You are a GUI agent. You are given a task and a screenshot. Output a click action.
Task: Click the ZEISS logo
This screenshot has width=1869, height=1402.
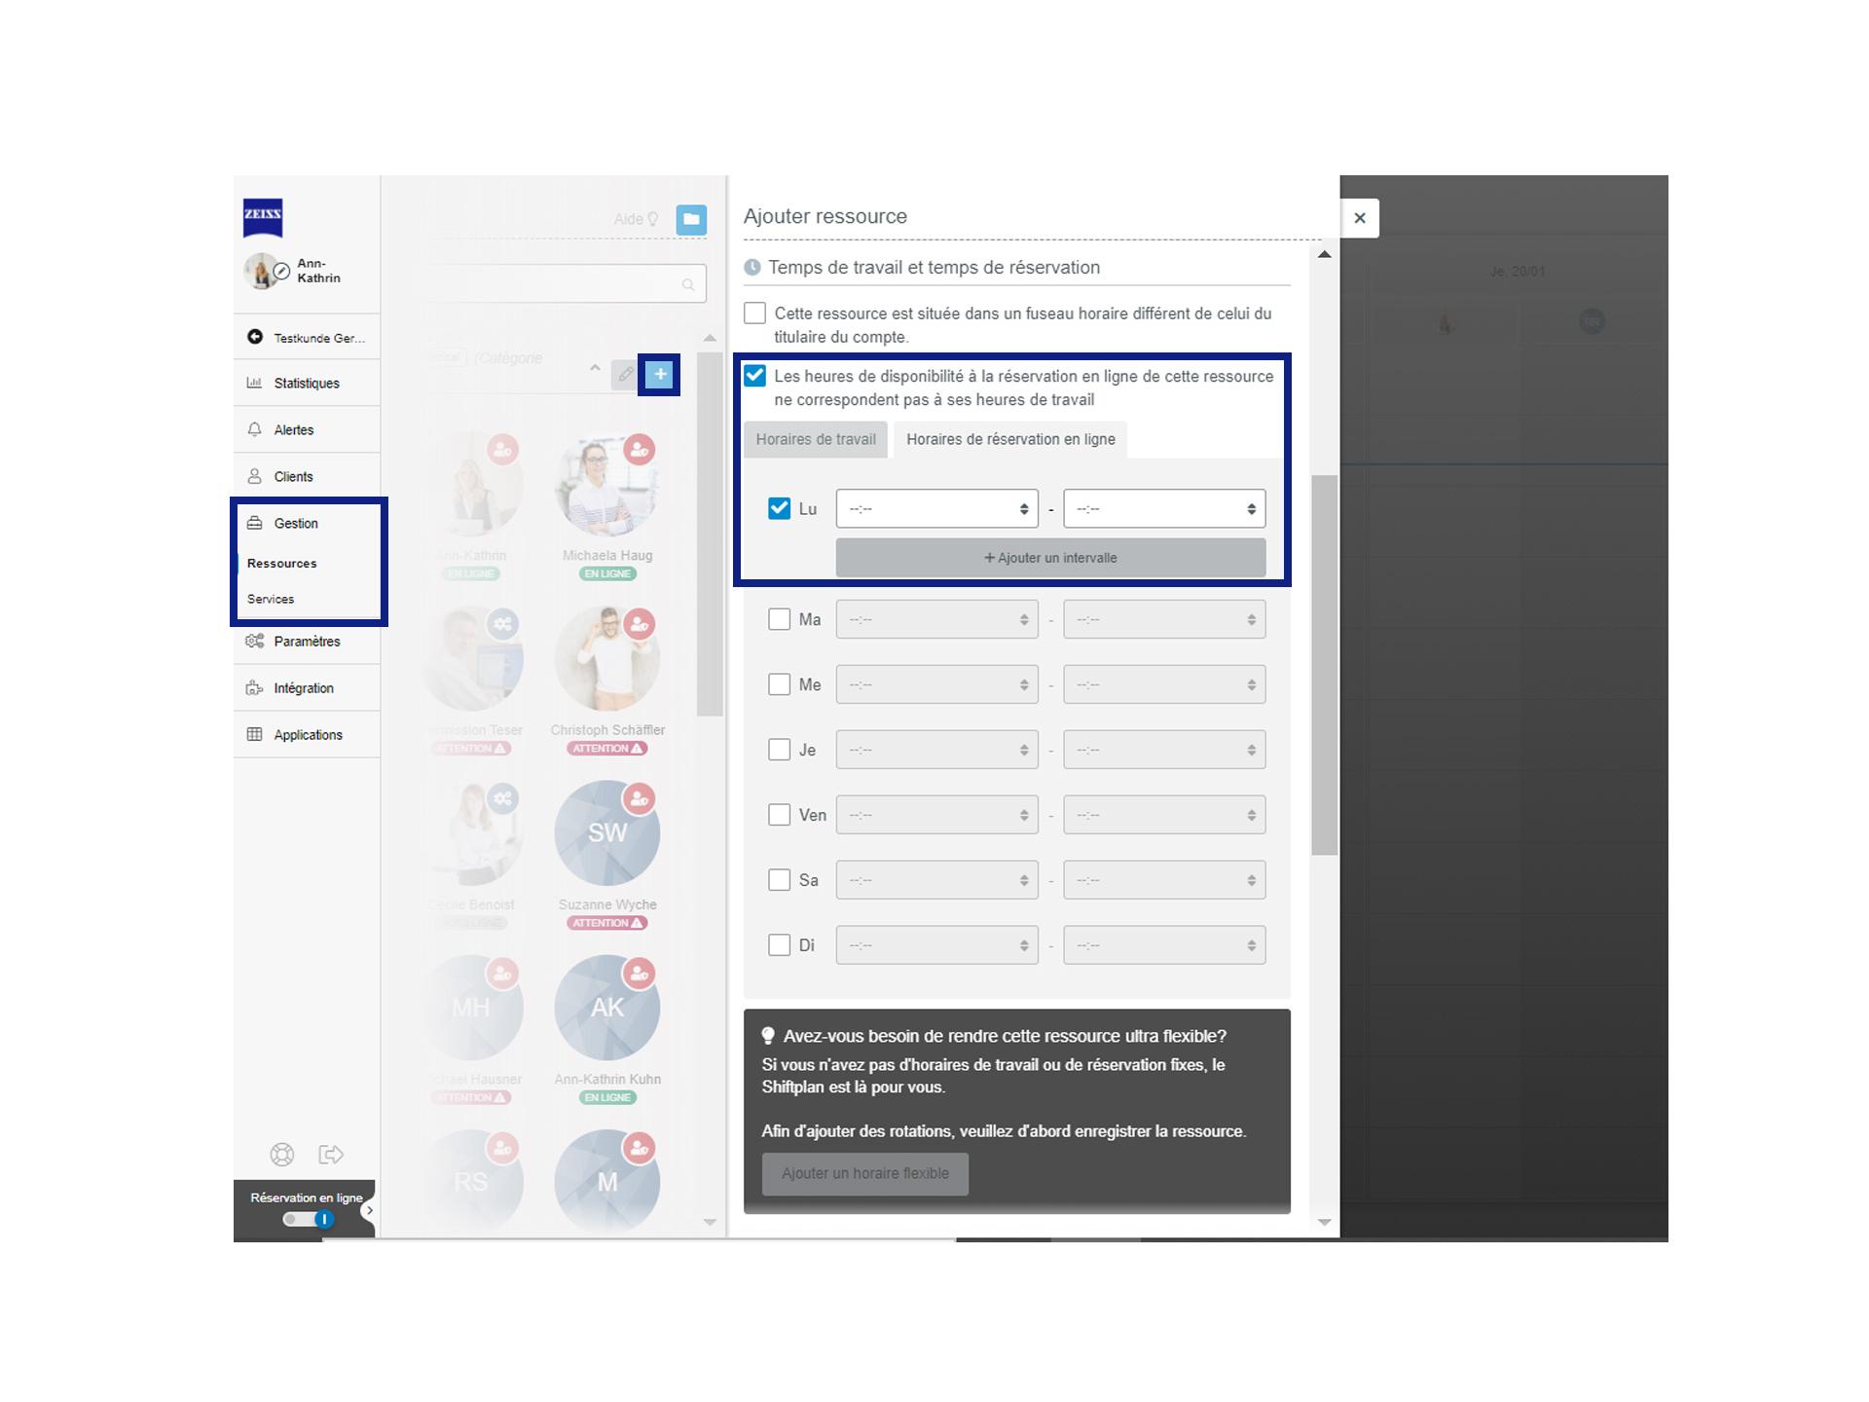click(x=263, y=218)
